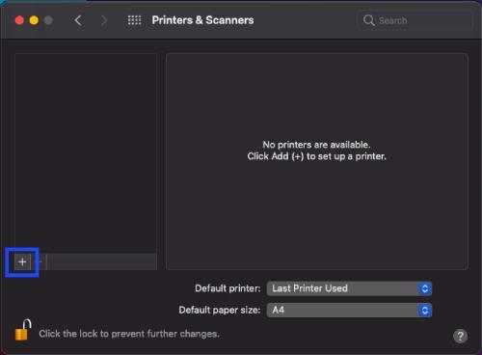Click the minus remove-printer button
This screenshot has width=482, height=355.
point(40,261)
